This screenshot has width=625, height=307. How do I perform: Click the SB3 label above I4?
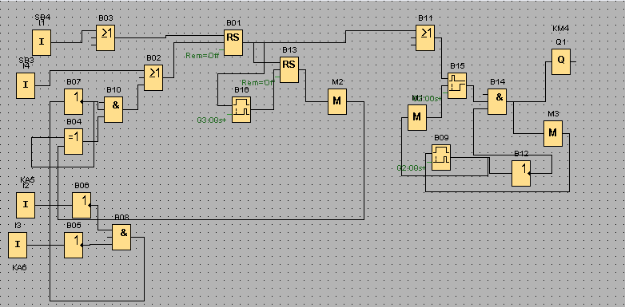26,60
